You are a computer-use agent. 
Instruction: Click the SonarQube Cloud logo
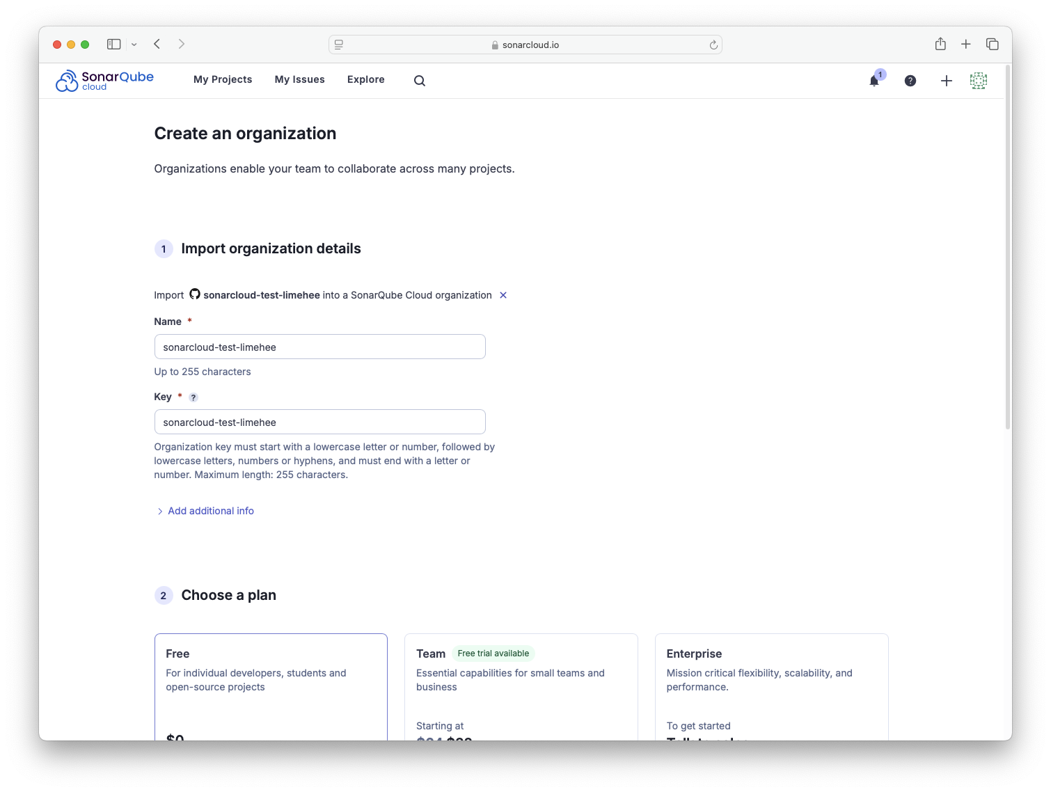coord(104,81)
